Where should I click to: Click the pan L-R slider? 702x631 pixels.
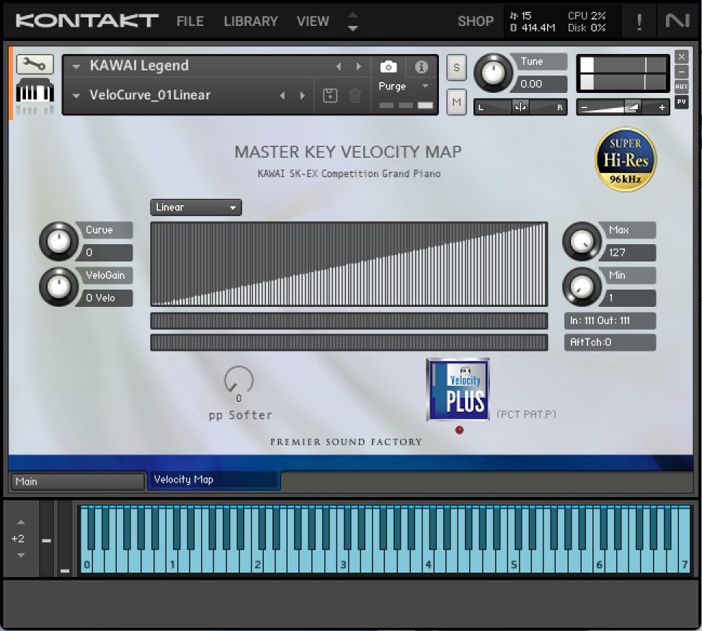tap(520, 107)
